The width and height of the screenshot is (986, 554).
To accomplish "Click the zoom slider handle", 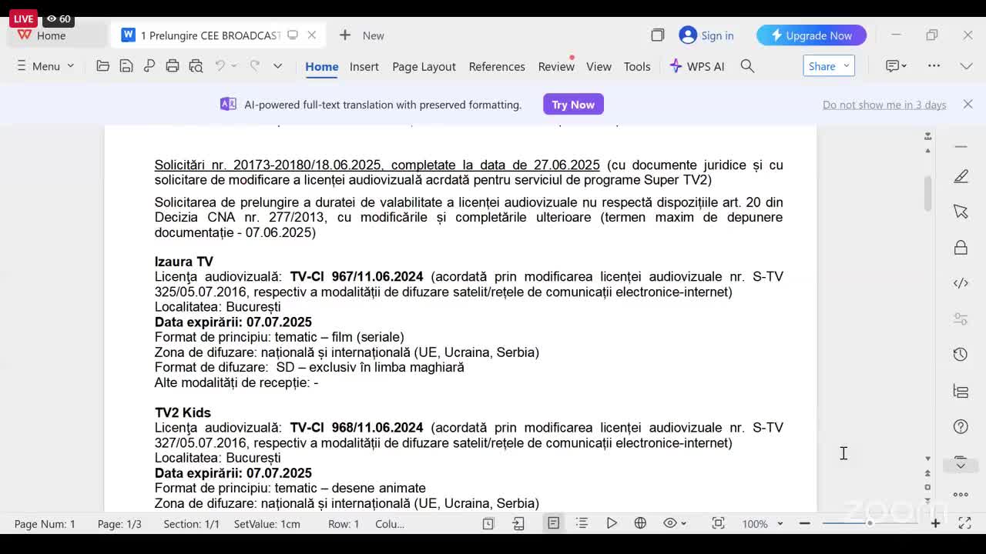I will [x=870, y=523].
